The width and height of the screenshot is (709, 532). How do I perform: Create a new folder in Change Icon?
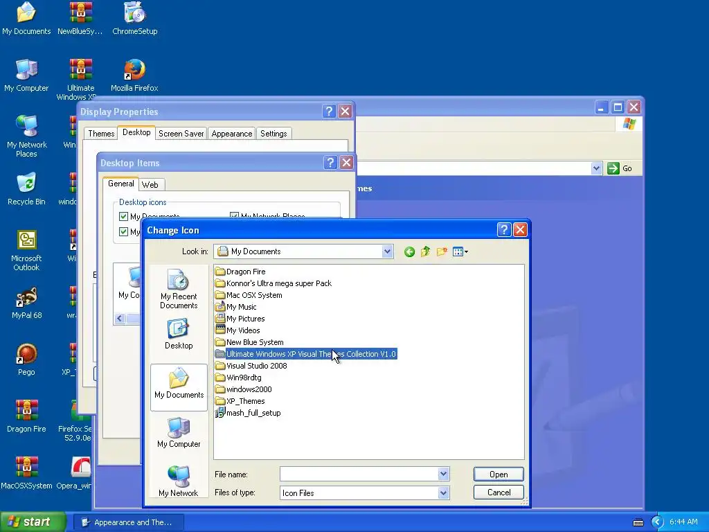(x=442, y=251)
